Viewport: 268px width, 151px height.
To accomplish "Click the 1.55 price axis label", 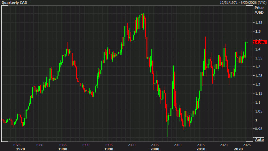I will (259, 23).
